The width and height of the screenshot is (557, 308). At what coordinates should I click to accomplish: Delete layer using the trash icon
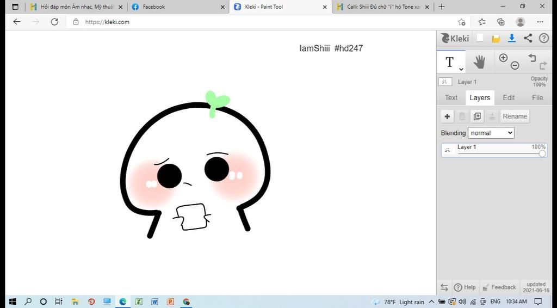462,116
